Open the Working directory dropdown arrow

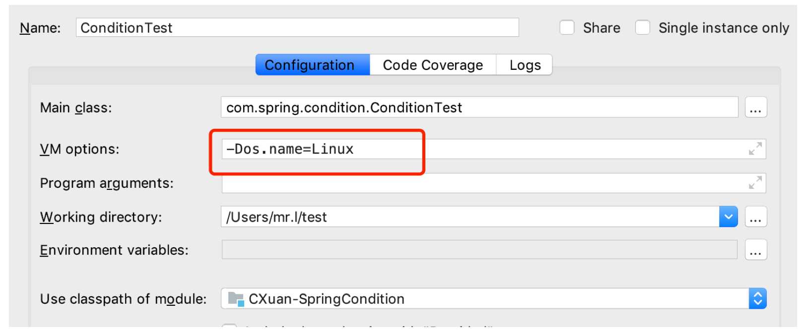[728, 217]
